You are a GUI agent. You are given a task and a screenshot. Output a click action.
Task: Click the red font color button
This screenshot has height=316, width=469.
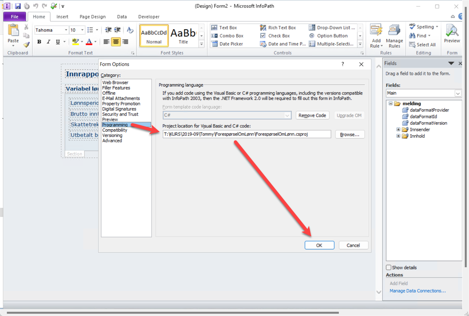[x=89, y=42]
